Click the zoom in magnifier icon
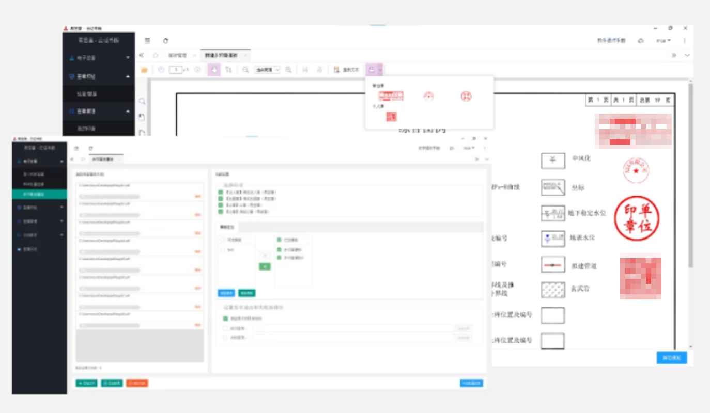710x413 pixels. point(288,70)
